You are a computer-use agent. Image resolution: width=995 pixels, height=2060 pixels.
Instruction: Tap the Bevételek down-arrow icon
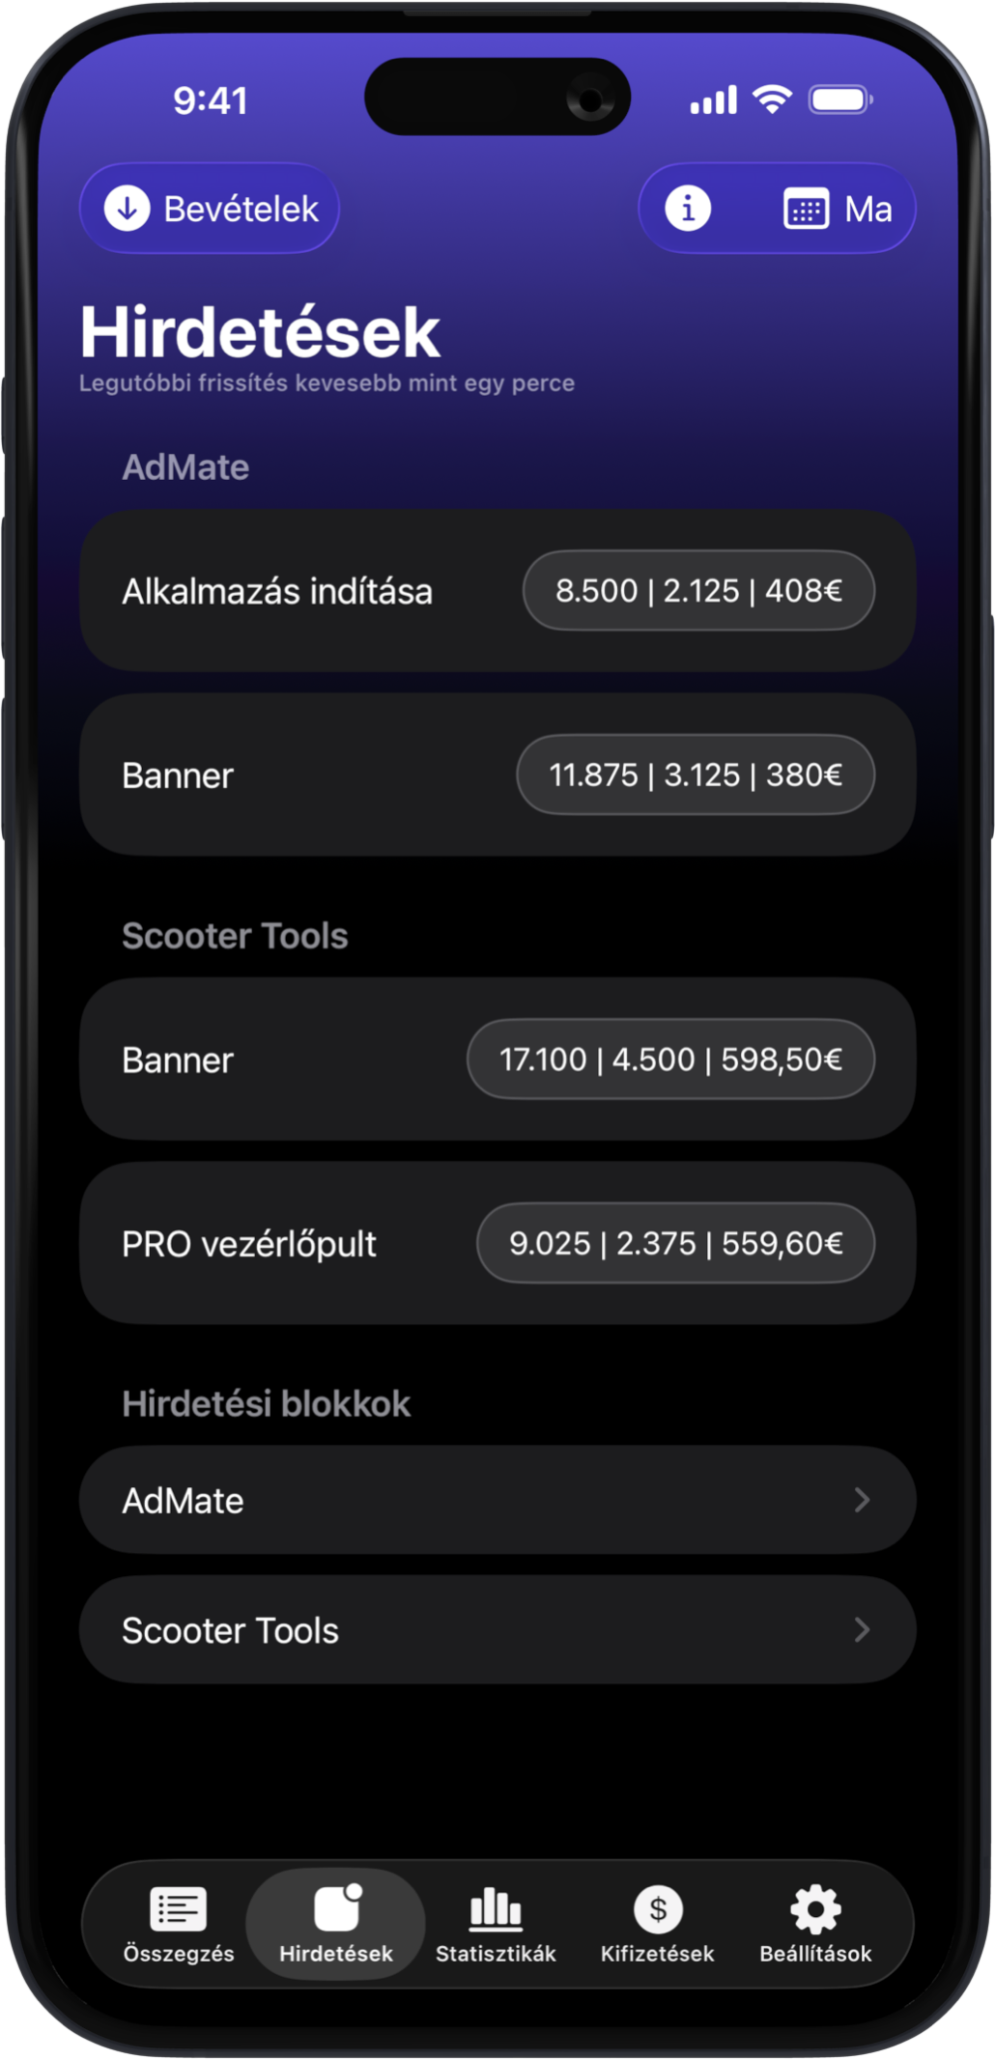(x=128, y=209)
